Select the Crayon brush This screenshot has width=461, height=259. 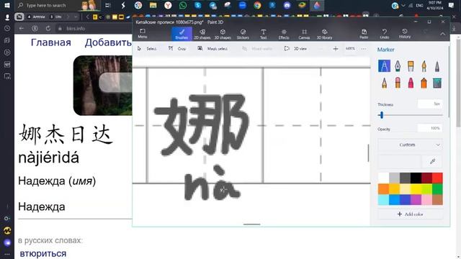pos(411,83)
